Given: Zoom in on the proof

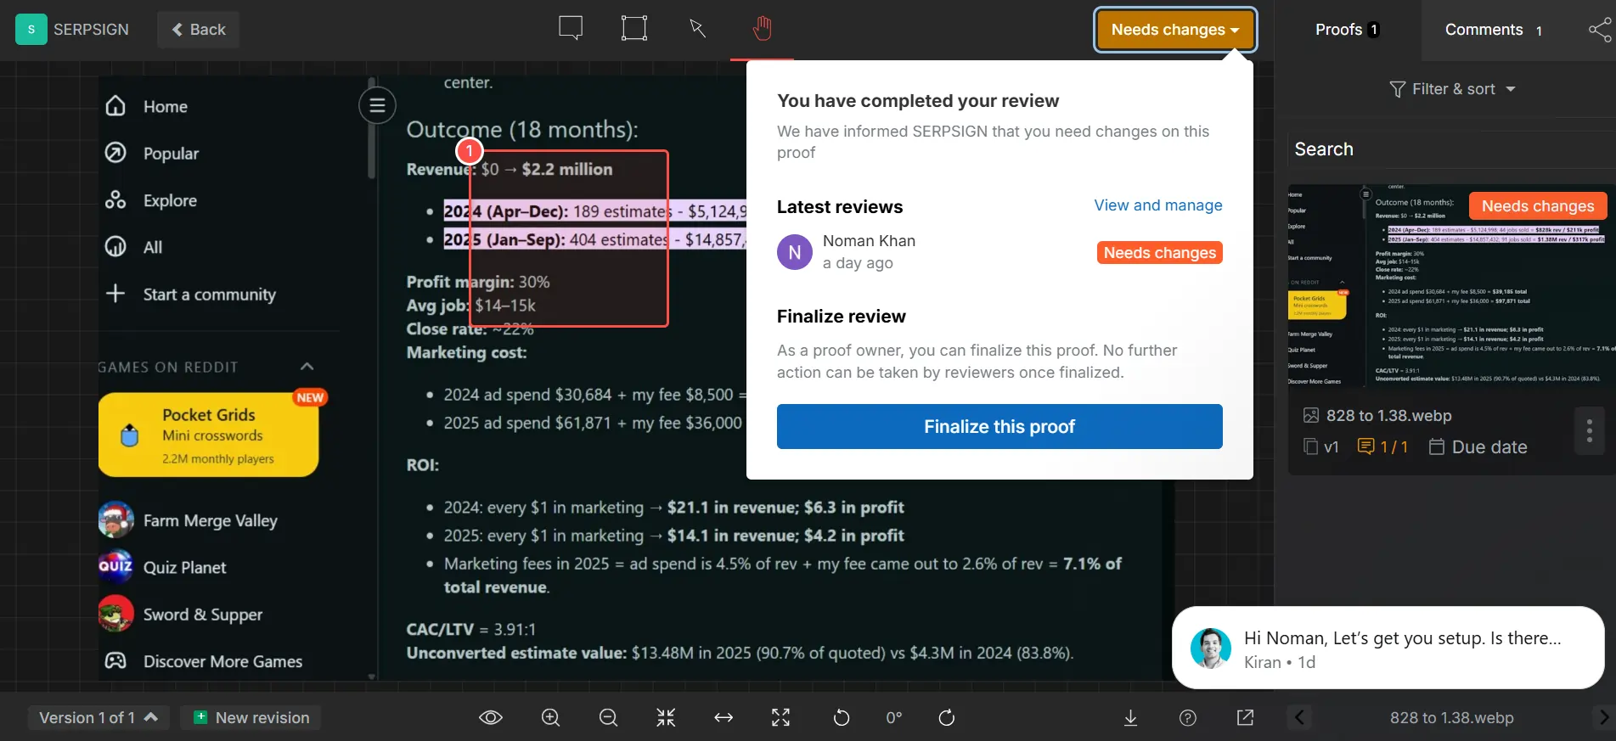Looking at the screenshot, I should 551,717.
